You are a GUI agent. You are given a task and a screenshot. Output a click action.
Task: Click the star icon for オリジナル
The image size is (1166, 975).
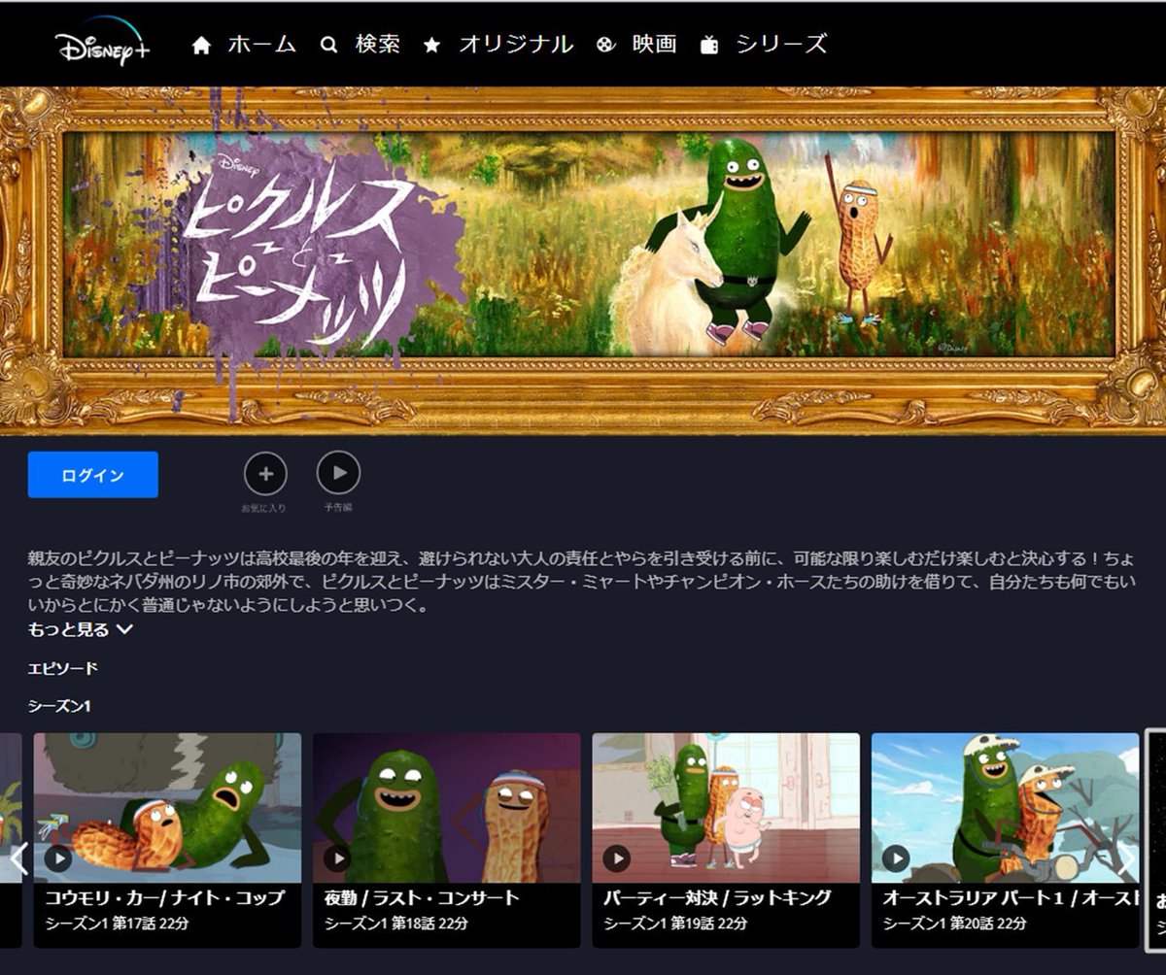pos(431,46)
